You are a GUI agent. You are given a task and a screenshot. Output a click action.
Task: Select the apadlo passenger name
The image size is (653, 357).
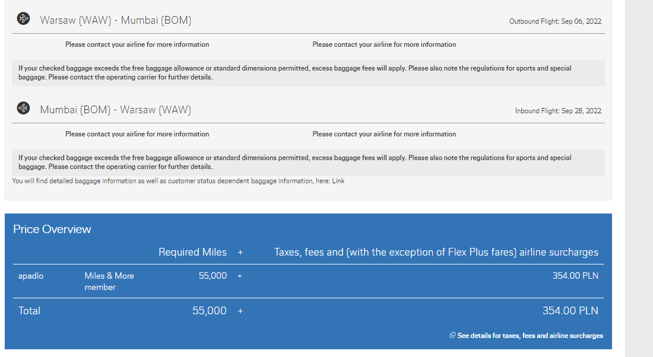pyautogui.click(x=31, y=276)
